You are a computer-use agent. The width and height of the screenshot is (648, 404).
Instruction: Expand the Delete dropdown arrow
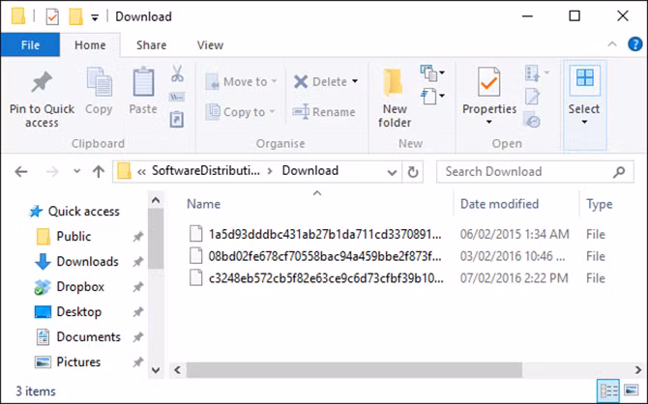click(x=355, y=82)
